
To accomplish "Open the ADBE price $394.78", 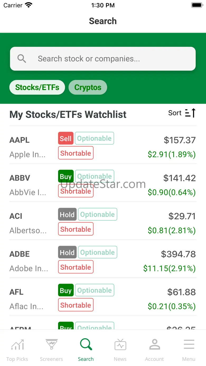I will 179,254.
